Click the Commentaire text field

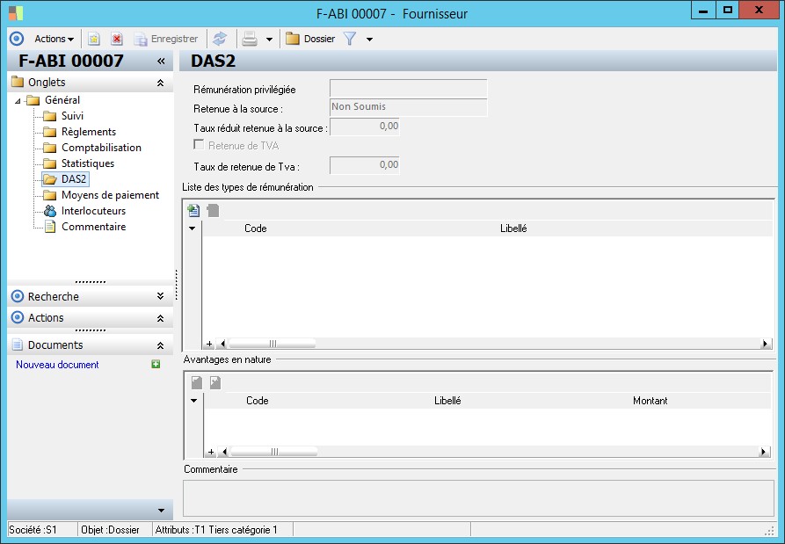point(477,497)
